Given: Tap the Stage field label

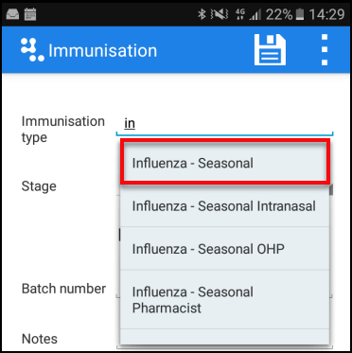Looking at the screenshot, I should (39, 186).
